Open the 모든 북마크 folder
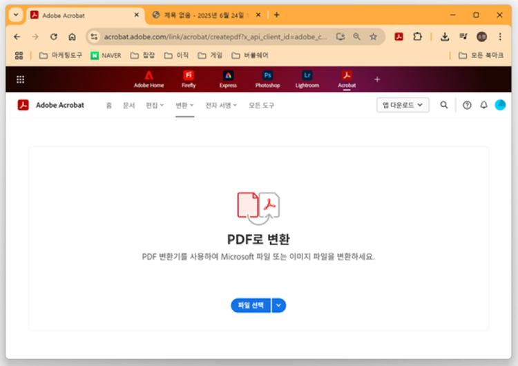Screen dimensions: 518x366 pyautogui.click(x=481, y=55)
